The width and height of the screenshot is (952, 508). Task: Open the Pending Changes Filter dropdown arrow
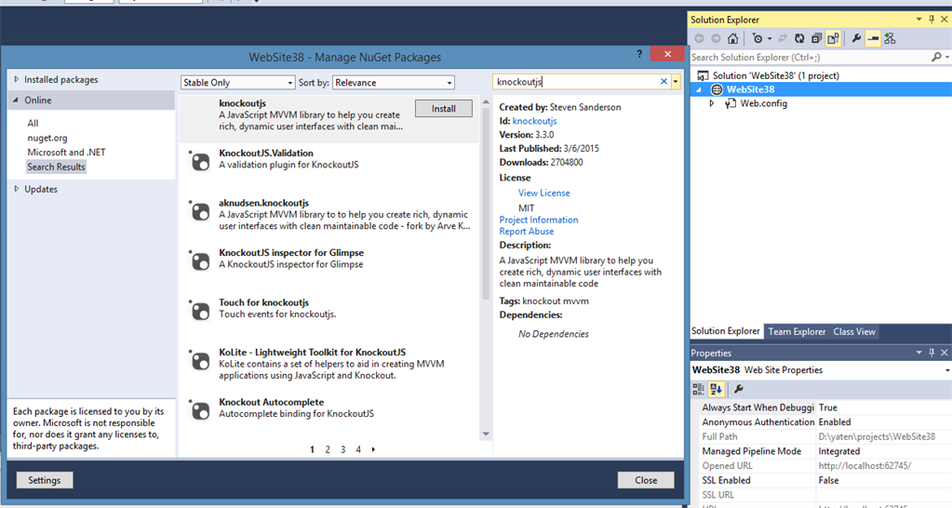point(770,38)
